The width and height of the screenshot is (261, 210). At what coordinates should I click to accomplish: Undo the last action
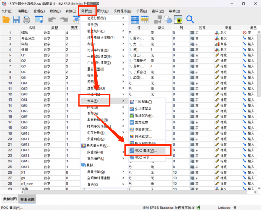tap(52, 20)
